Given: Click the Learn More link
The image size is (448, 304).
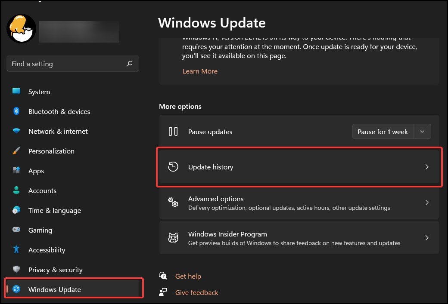Looking at the screenshot, I should coord(200,71).
